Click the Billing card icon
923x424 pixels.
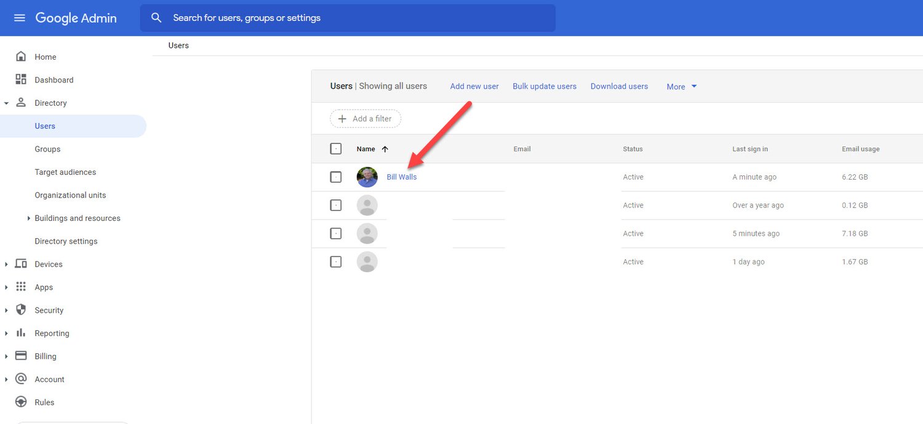click(21, 356)
